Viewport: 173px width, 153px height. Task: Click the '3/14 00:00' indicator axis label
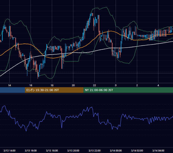tap(116, 150)
